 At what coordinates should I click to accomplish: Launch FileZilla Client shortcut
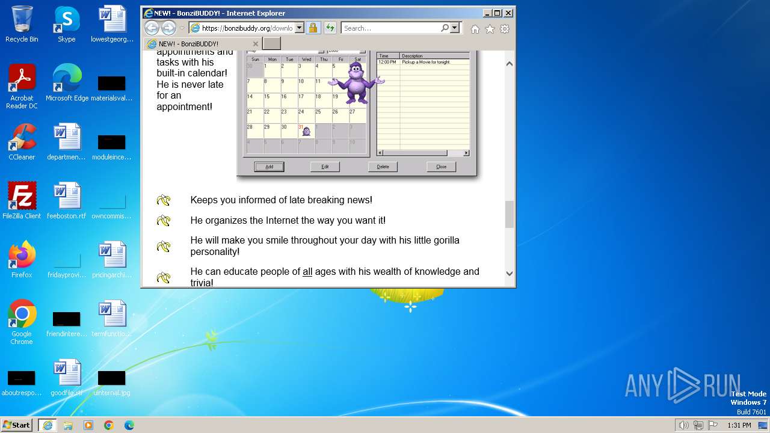coord(22,200)
